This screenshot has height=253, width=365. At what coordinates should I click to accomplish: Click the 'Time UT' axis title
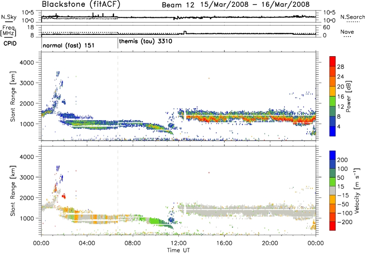178,250
